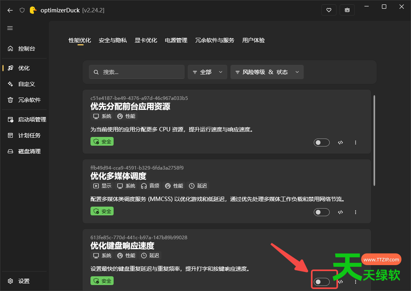Click the version label [v2.24.2]
The height and width of the screenshot is (291, 411).
click(x=93, y=10)
